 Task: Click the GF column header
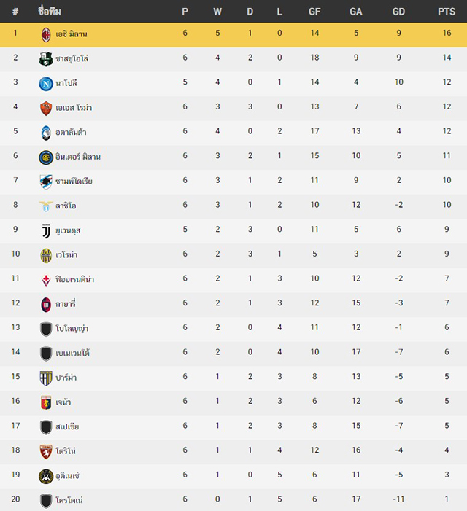pos(314,12)
